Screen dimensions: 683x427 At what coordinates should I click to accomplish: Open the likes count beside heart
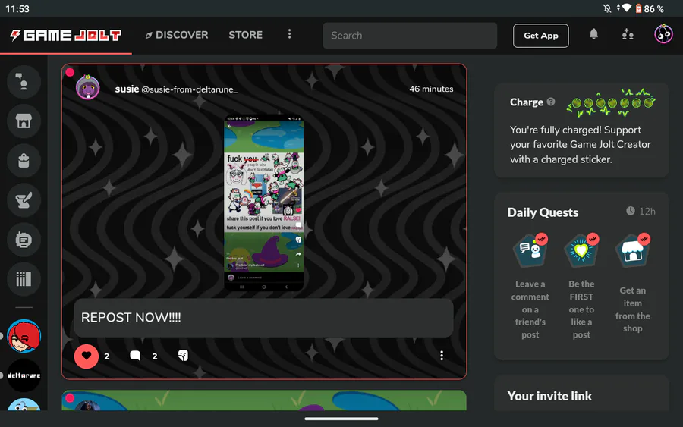[x=107, y=356]
